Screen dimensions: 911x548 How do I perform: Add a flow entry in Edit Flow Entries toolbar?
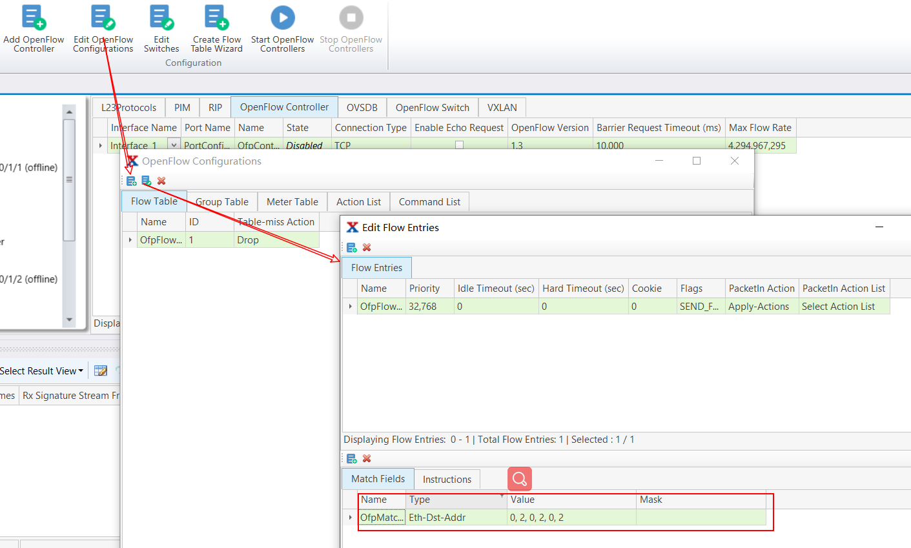[352, 247]
